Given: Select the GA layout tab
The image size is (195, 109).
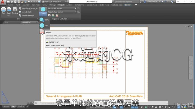Looking at the screenshot, I should point(13,106).
